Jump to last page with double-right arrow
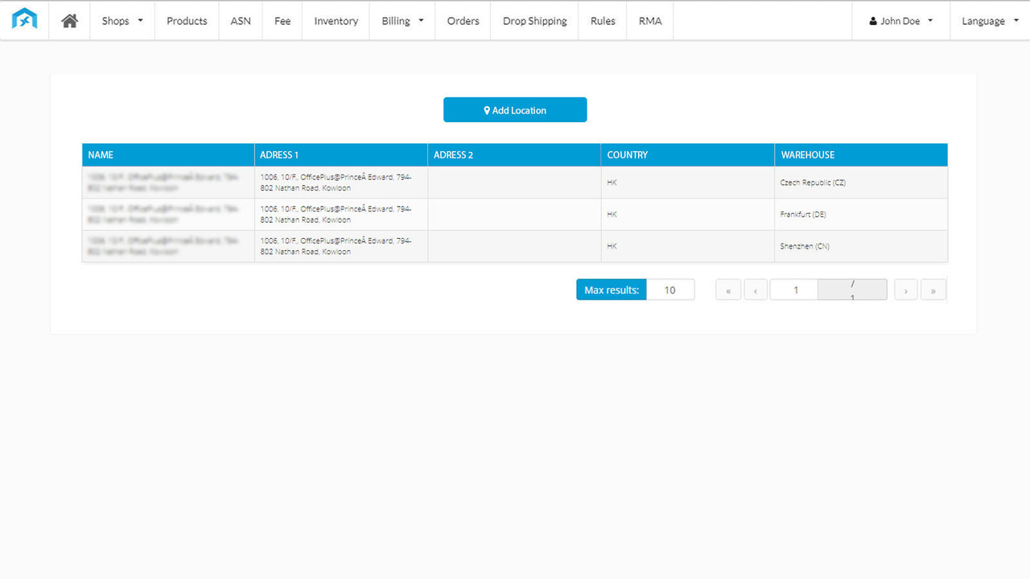1030x579 pixels. pos(933,289)
